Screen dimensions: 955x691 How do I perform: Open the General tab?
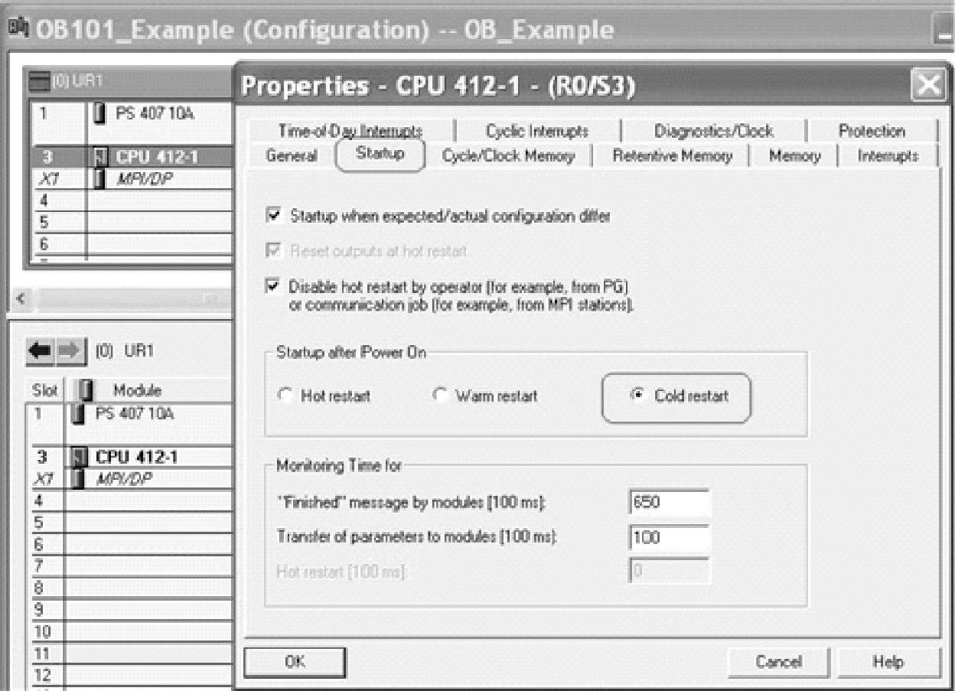(x=292, y=155)
